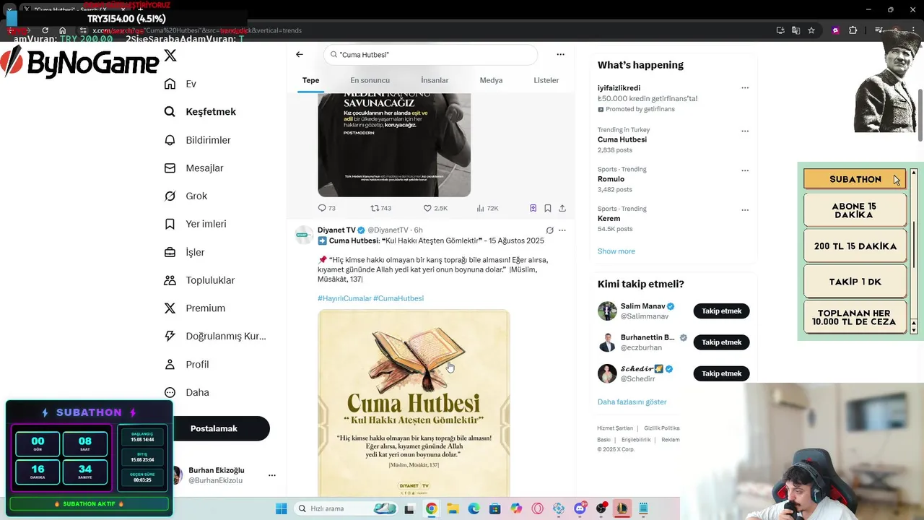Open Mesajlar messages
This screenshot has height=520, width=924.
[x=193, y=168]
